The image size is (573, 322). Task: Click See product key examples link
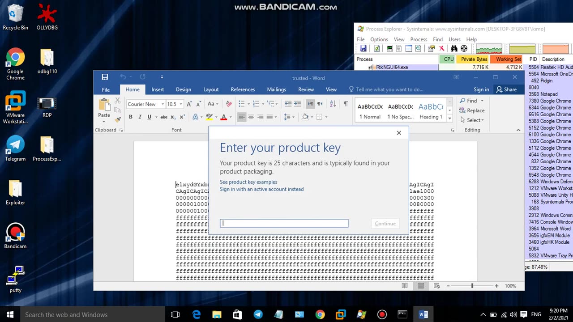[248, 182]
